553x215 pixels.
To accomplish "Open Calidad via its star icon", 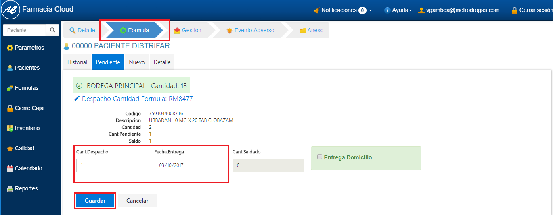I will (10, 149).
